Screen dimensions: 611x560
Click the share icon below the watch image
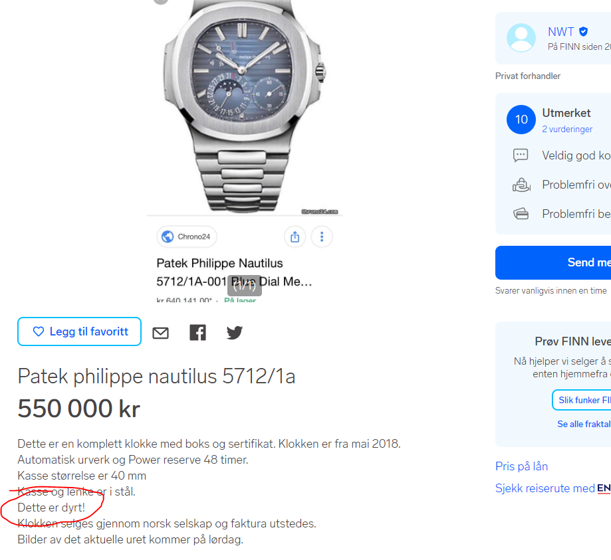pos(295,236)
